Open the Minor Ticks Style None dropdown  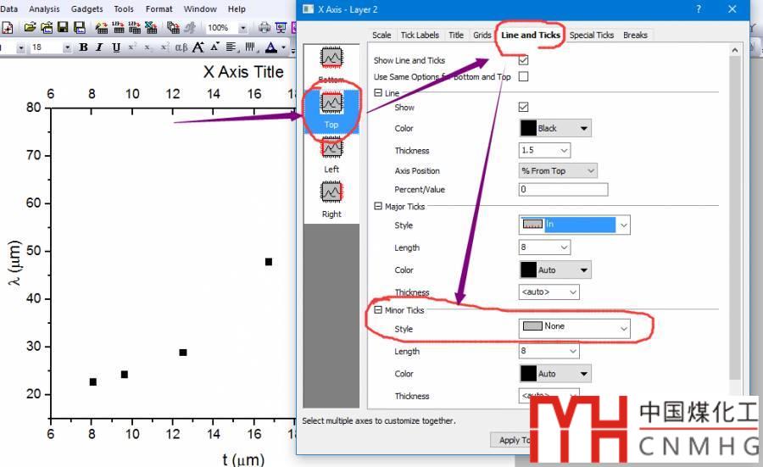point(623,328)
